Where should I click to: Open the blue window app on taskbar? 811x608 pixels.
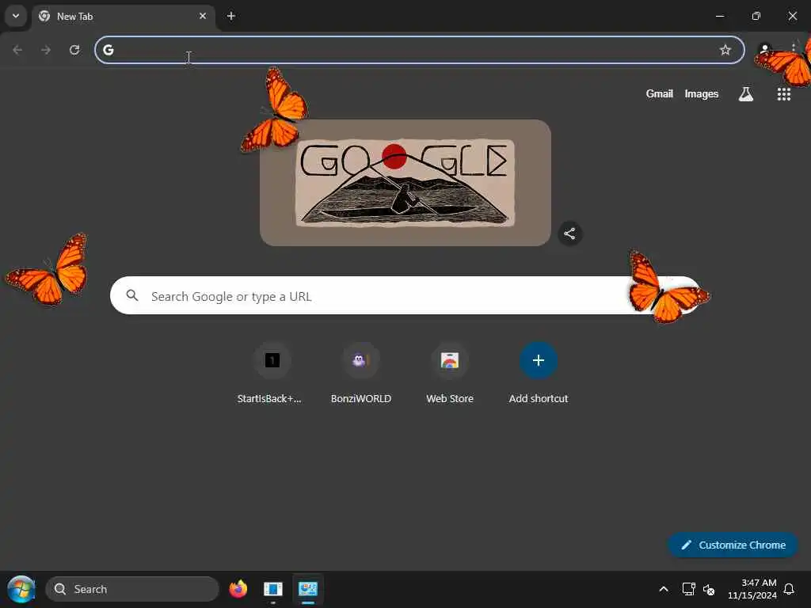273,589
